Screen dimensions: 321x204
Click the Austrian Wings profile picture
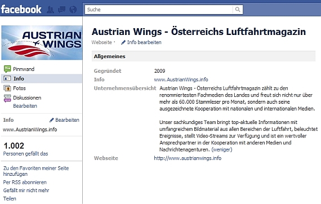point(42,43)
